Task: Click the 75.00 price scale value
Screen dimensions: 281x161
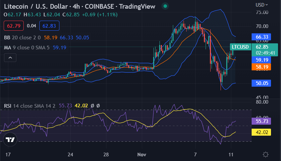Action: (x=262, y=12)
